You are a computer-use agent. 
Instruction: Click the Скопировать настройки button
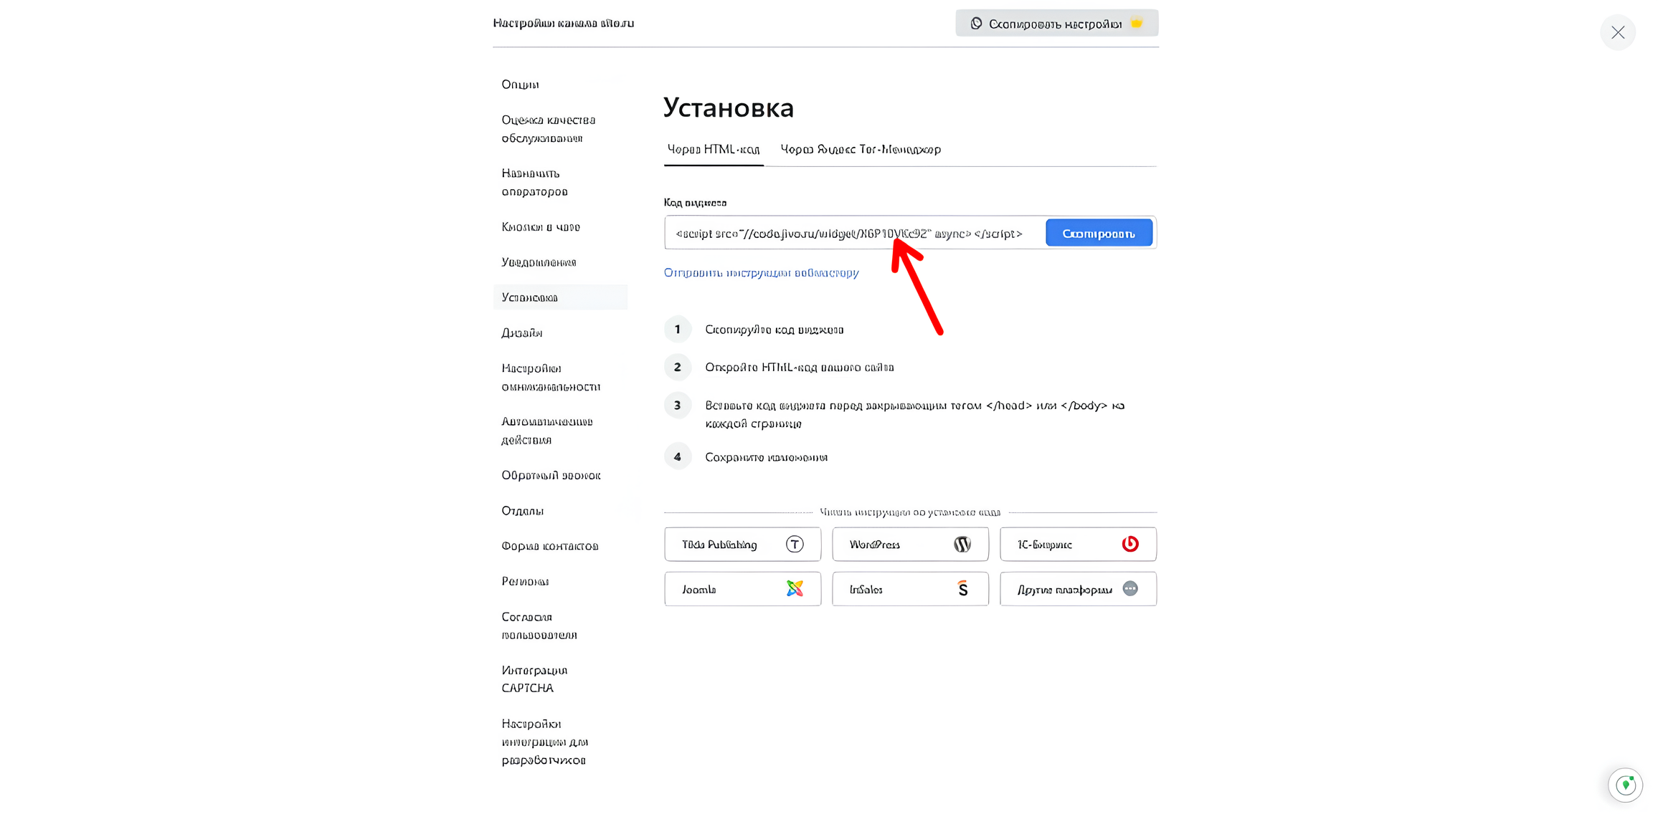tap(1056, 24)
